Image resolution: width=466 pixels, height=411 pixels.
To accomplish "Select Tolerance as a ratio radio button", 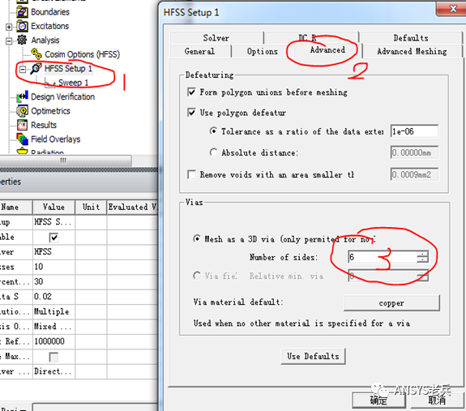I will click(213, 131).
